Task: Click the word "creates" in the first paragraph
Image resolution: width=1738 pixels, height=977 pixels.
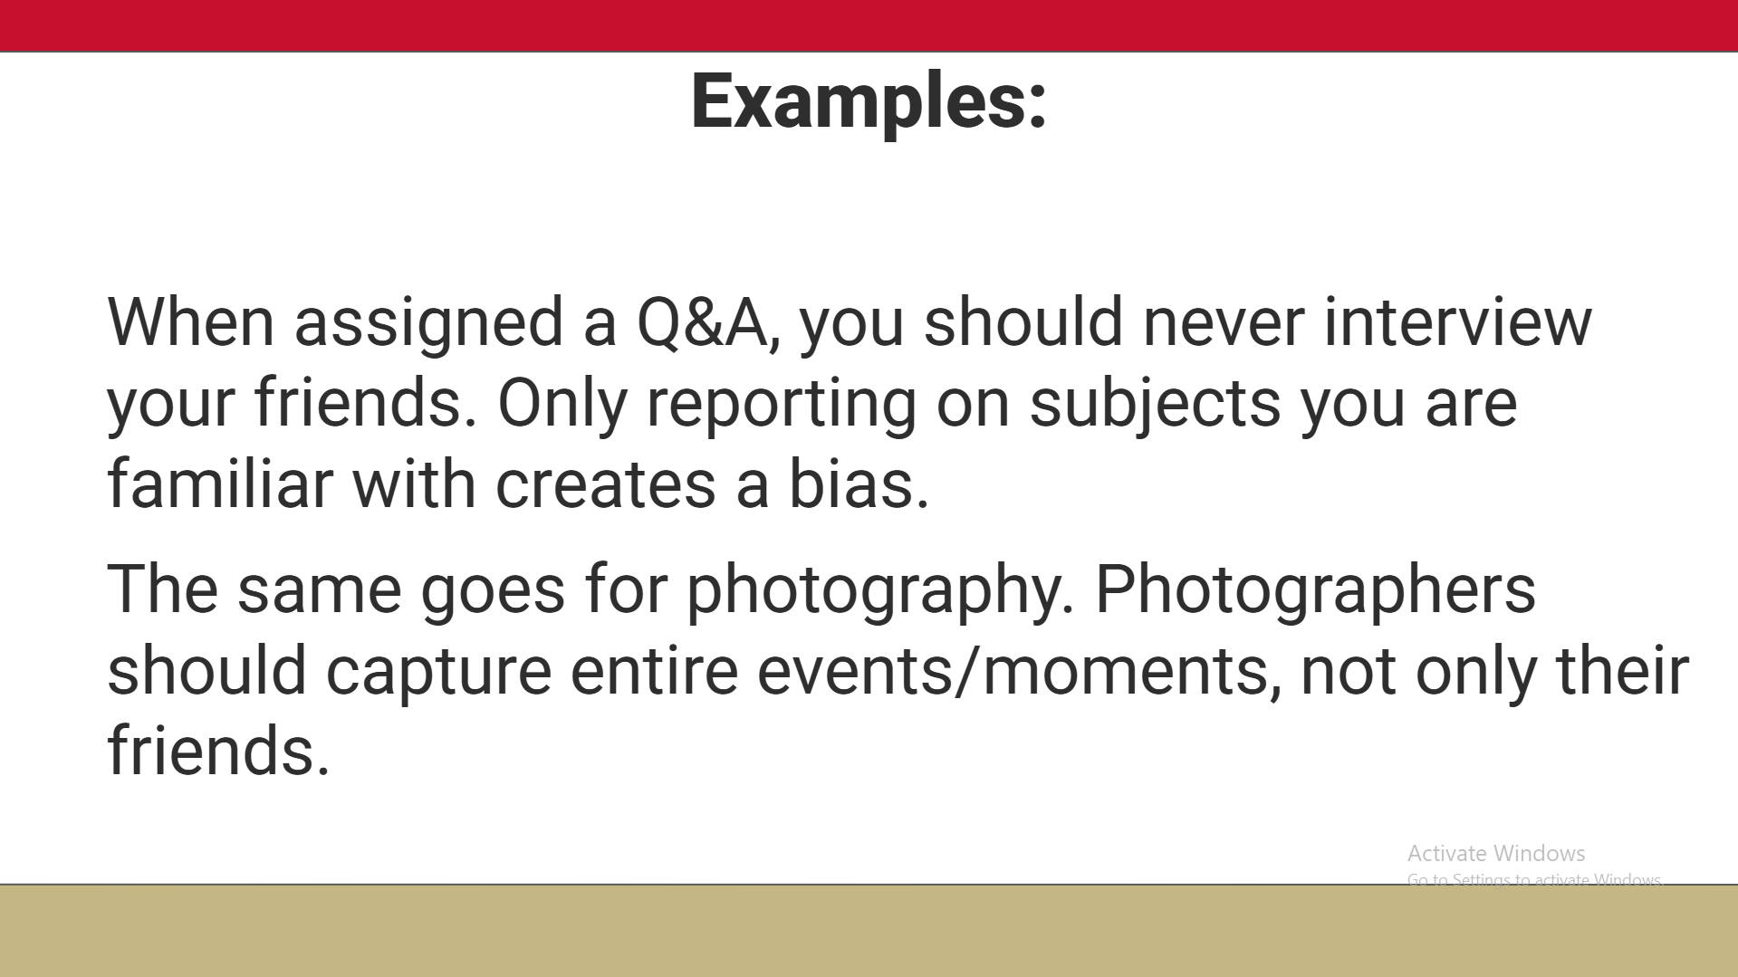Action: tap(606, 484)
